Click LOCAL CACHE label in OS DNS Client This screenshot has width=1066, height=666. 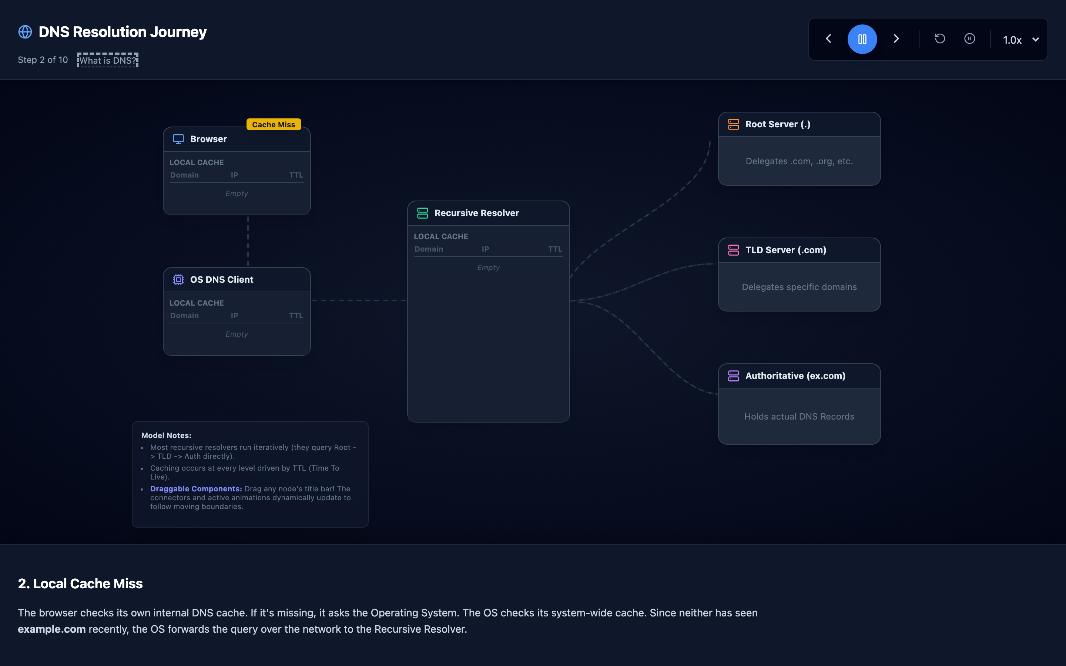[197, 303]
